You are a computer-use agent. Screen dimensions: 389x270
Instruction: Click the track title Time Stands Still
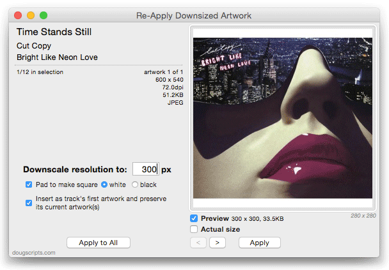[54, 32]
